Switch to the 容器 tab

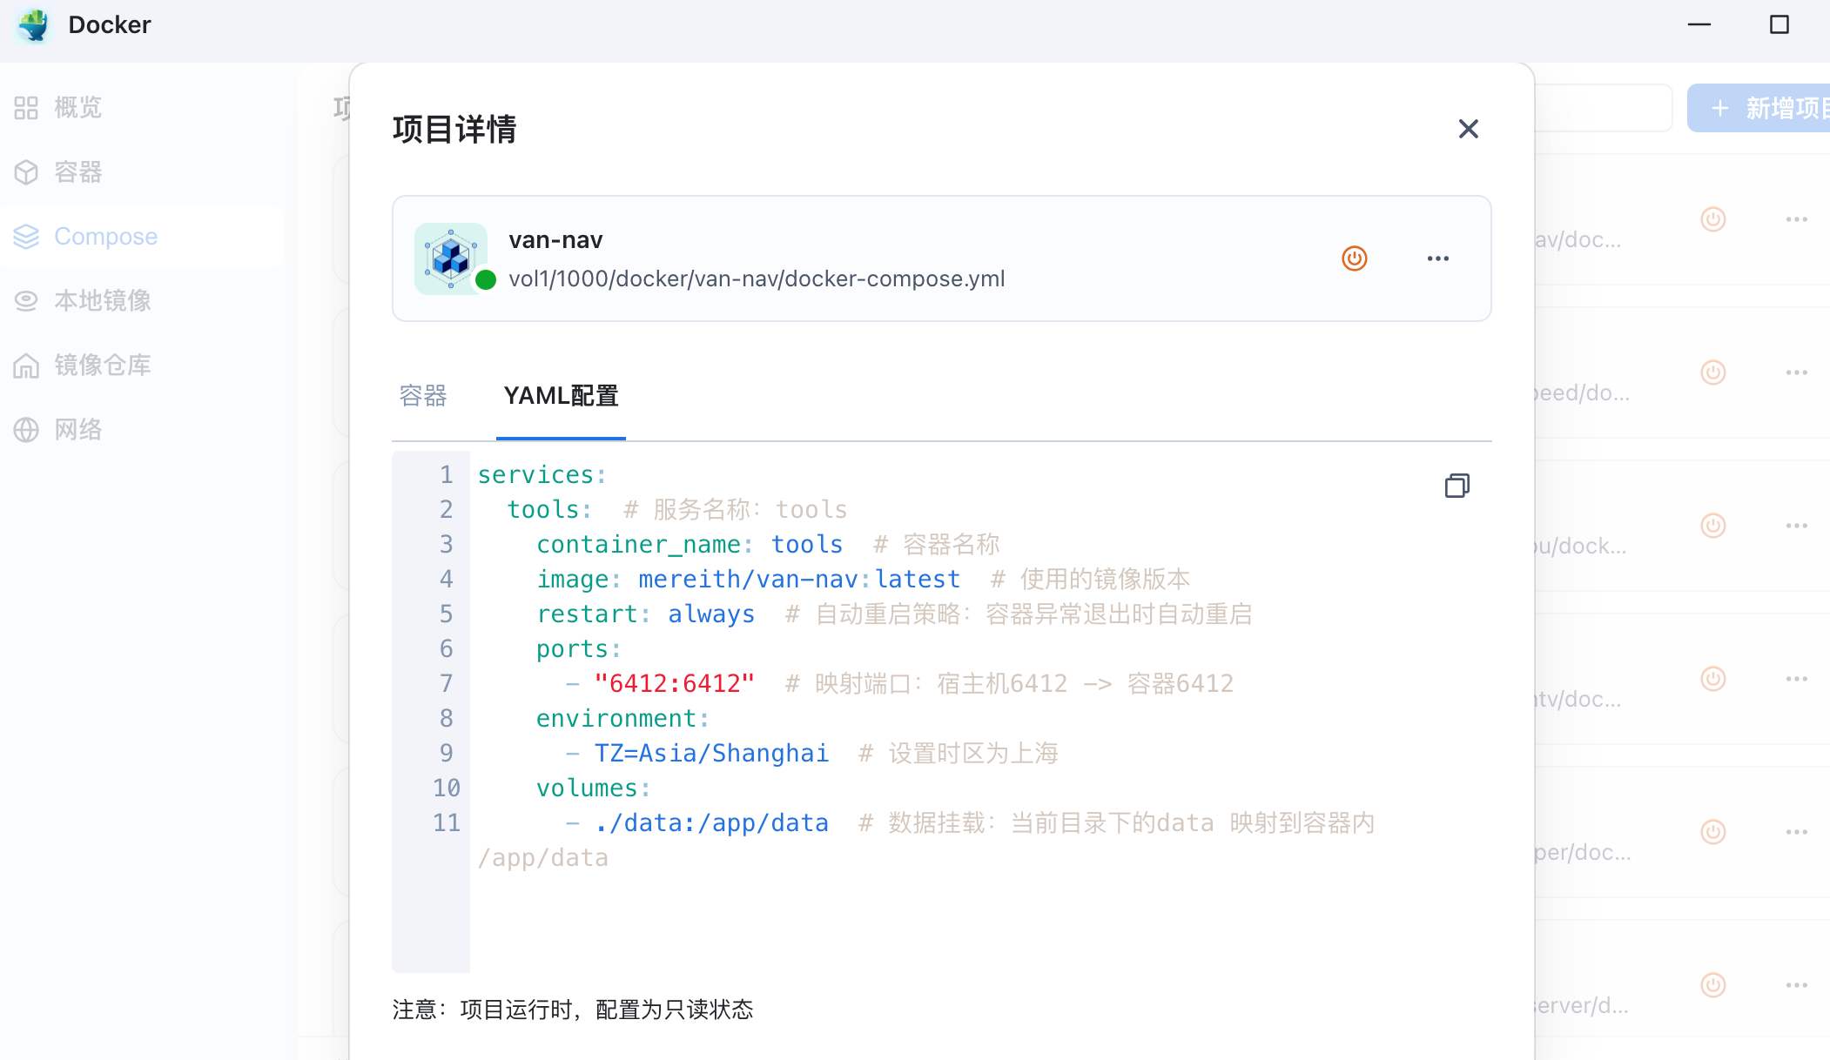point(423,396)
